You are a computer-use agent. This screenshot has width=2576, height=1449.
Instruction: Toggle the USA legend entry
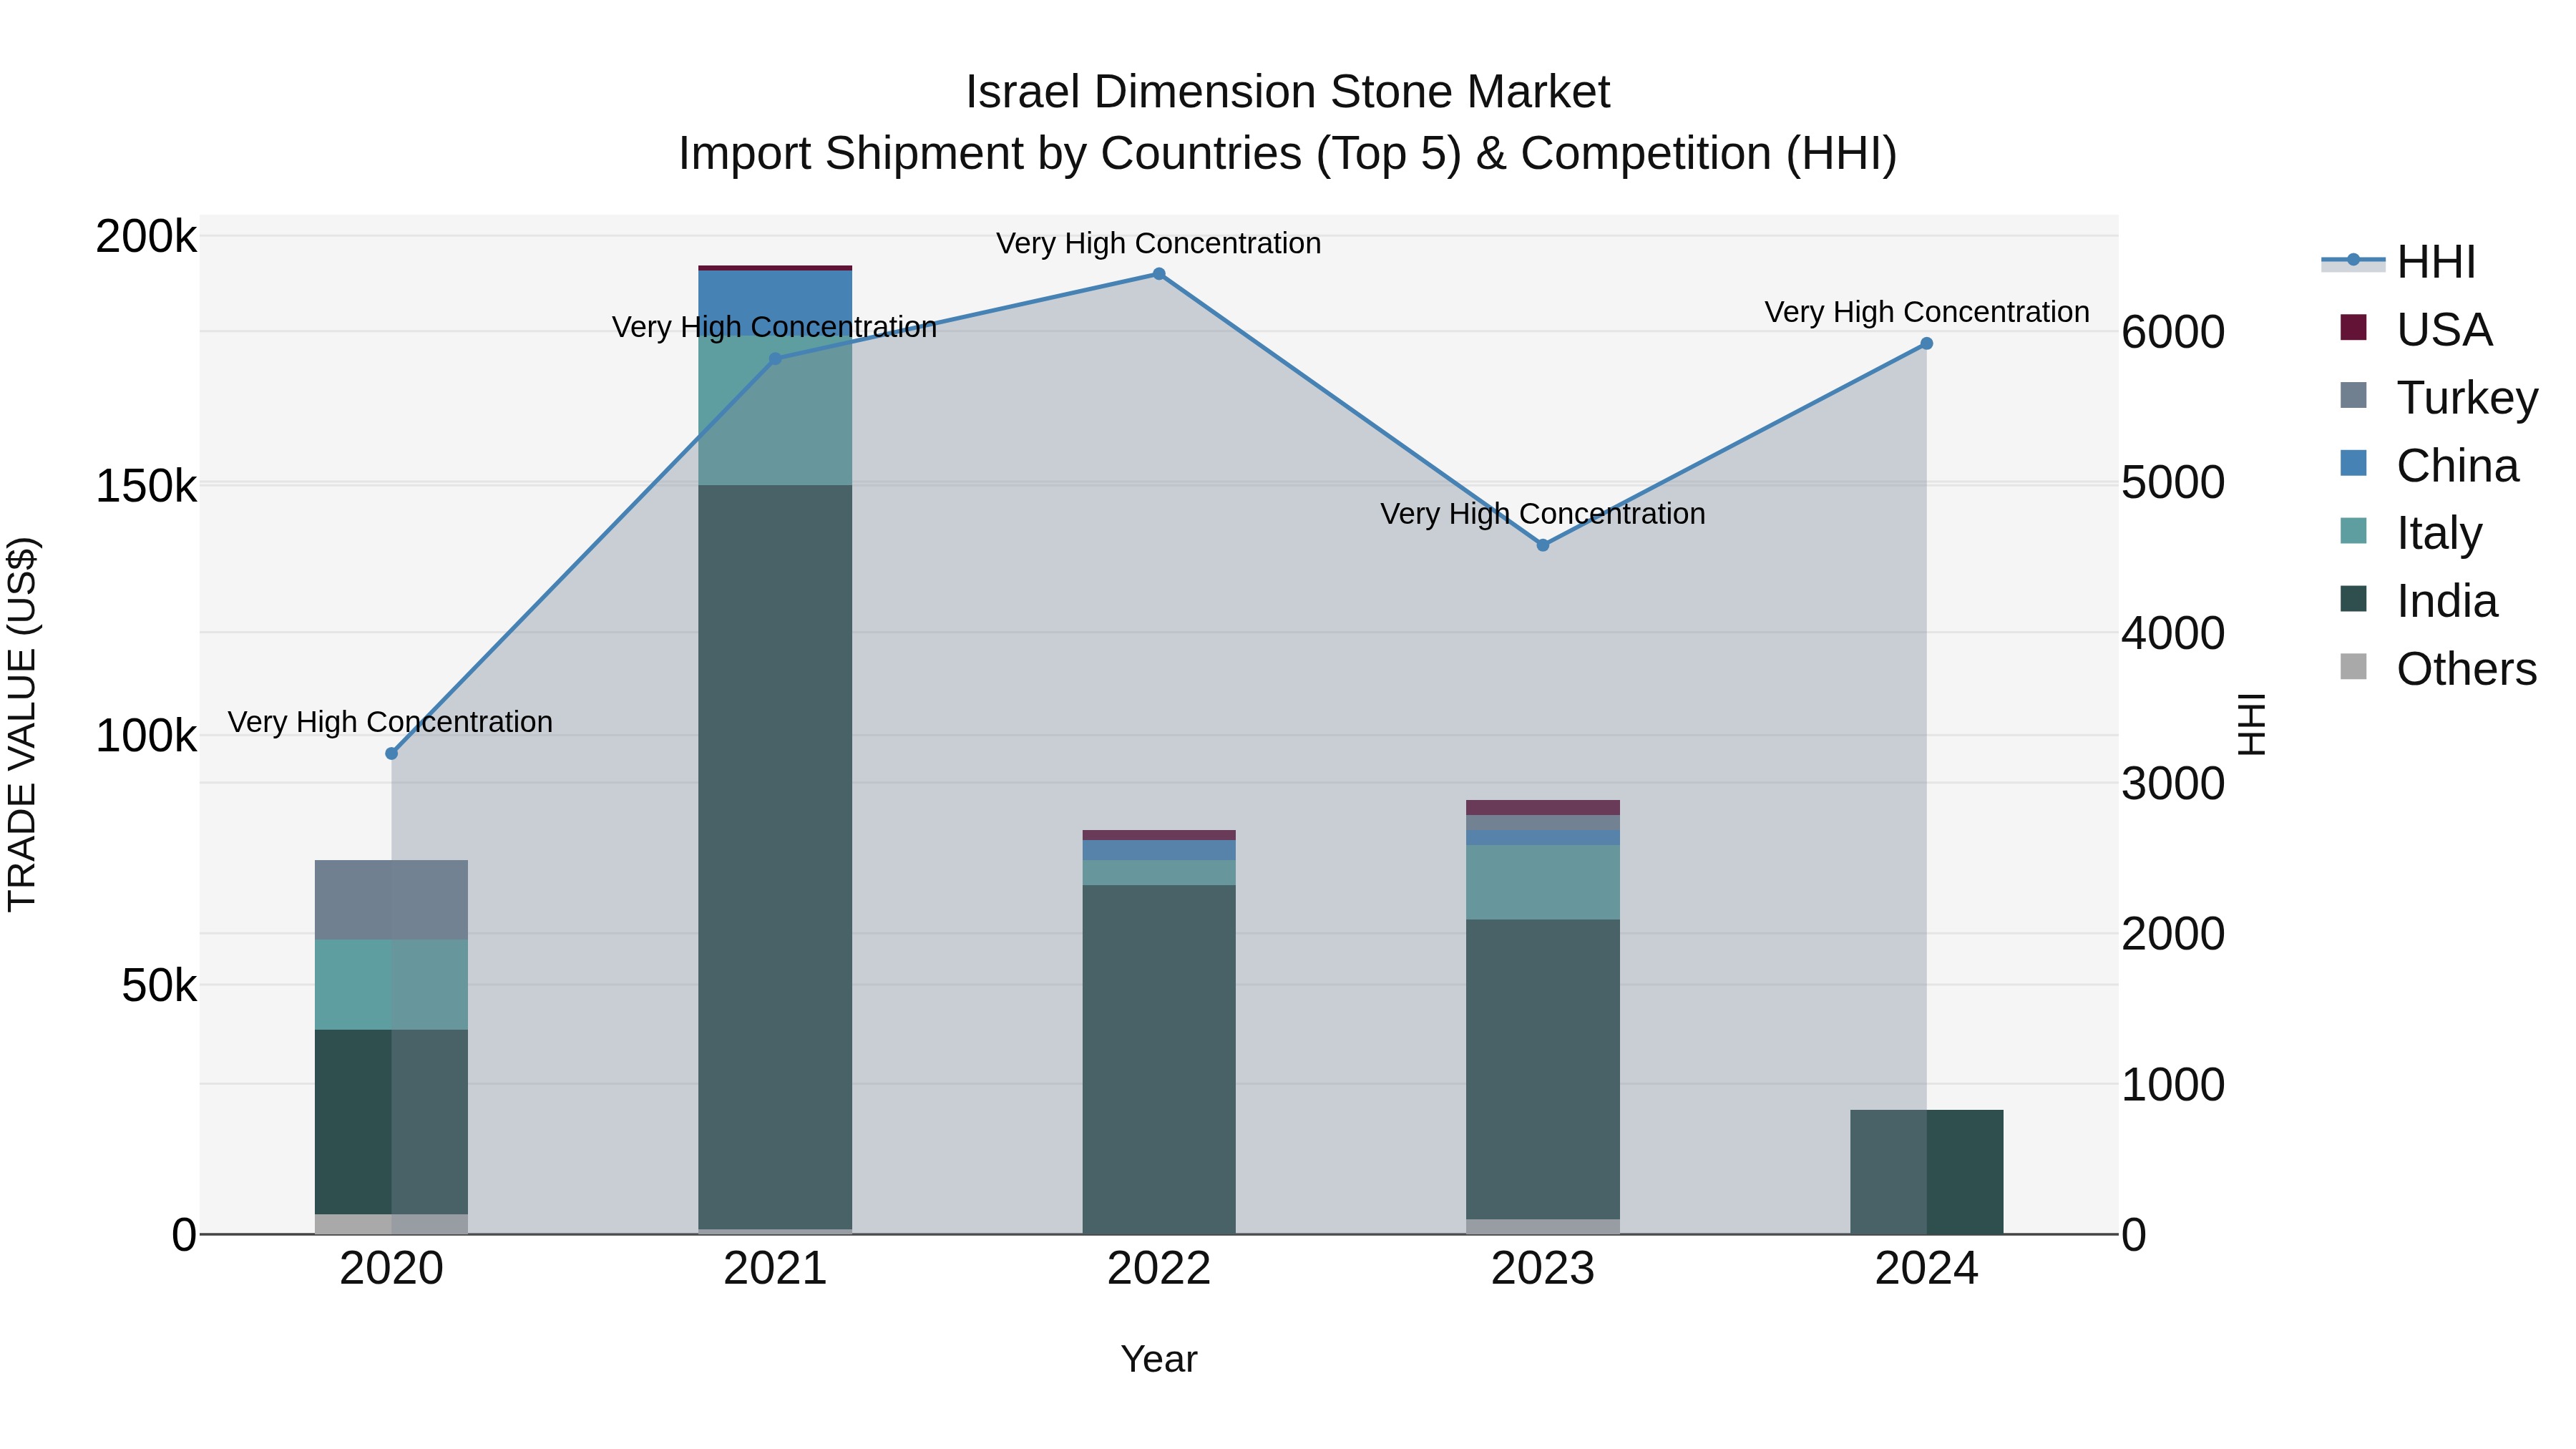pyautogui.click(x=2417, y=329)
